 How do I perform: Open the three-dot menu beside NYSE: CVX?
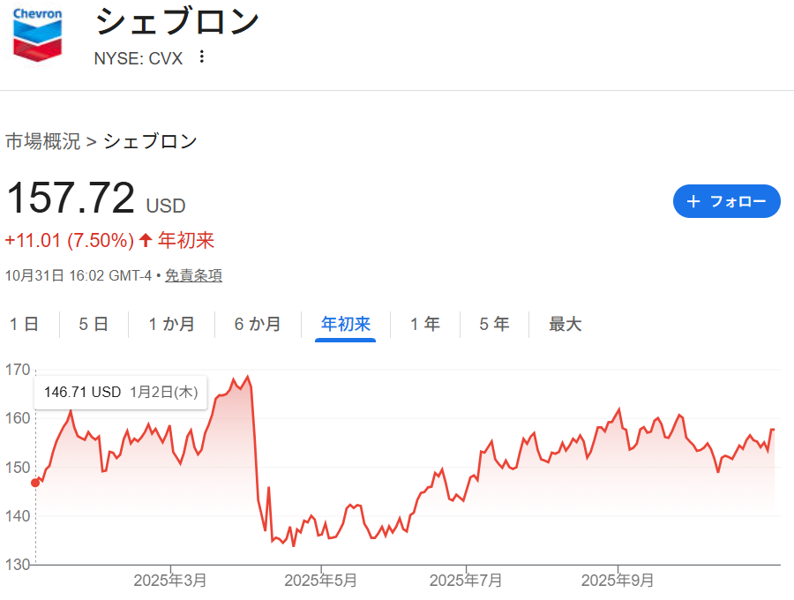click(202, 57)
